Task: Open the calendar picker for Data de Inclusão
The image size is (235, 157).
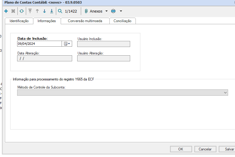Action: coord(67,44)
